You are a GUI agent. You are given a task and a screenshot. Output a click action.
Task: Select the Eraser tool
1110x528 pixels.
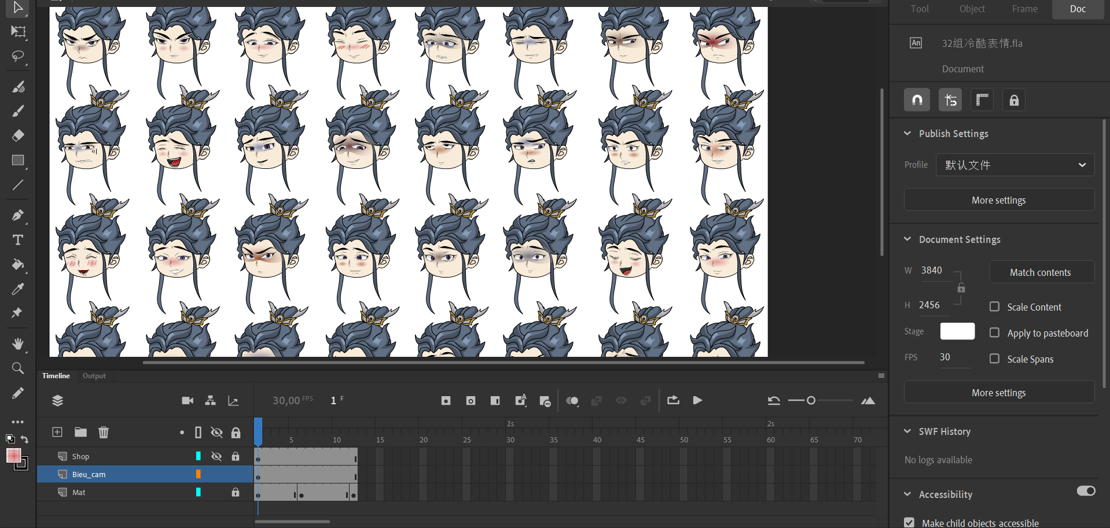click(18, 135)
